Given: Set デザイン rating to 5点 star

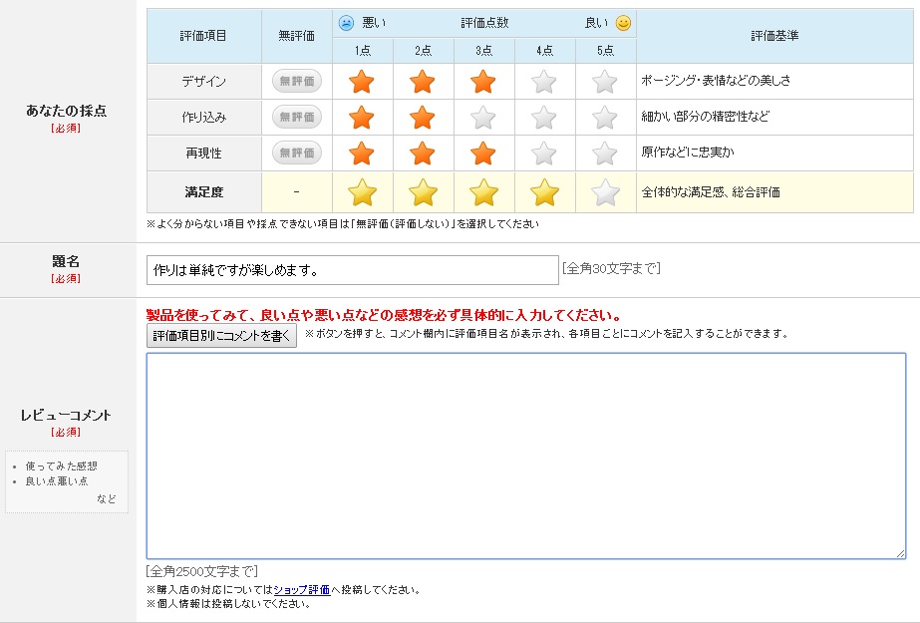Looking at the screenshot, I should click(605, 82).
